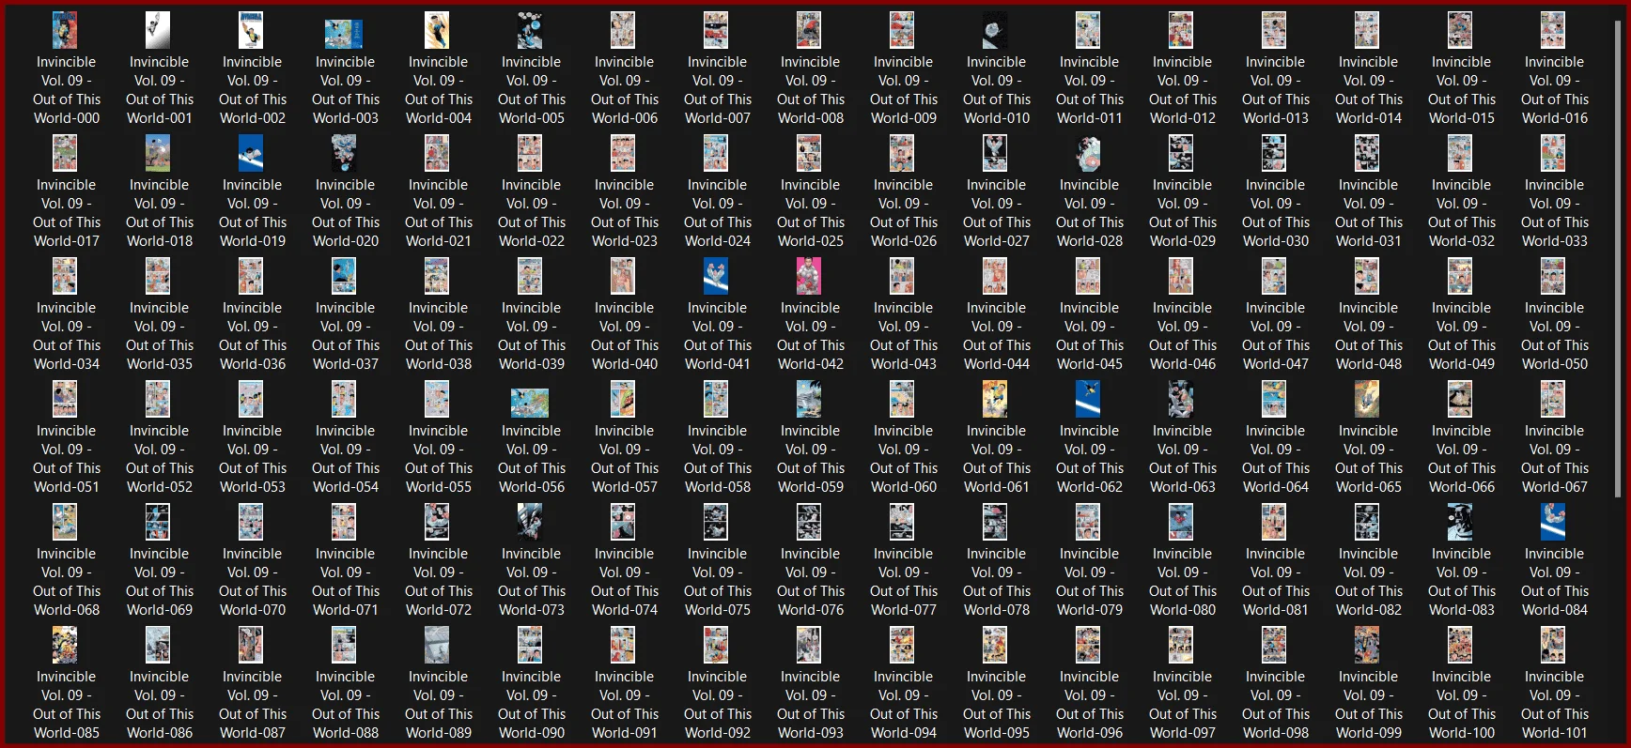Viewport: 1631px width, 748px height.
Task: Click the file icon for World-059
Action: (x=809, y=400)
